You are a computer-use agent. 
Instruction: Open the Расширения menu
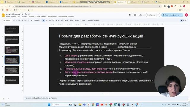[63, 17]
